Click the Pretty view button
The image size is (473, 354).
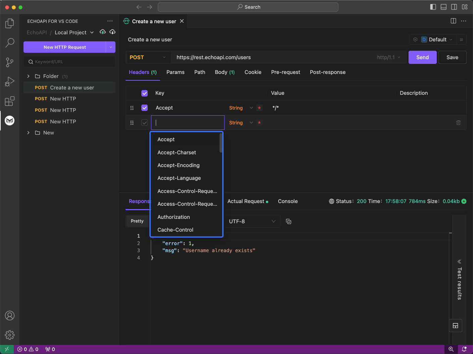pyautogui.click(x=137, y=221)
